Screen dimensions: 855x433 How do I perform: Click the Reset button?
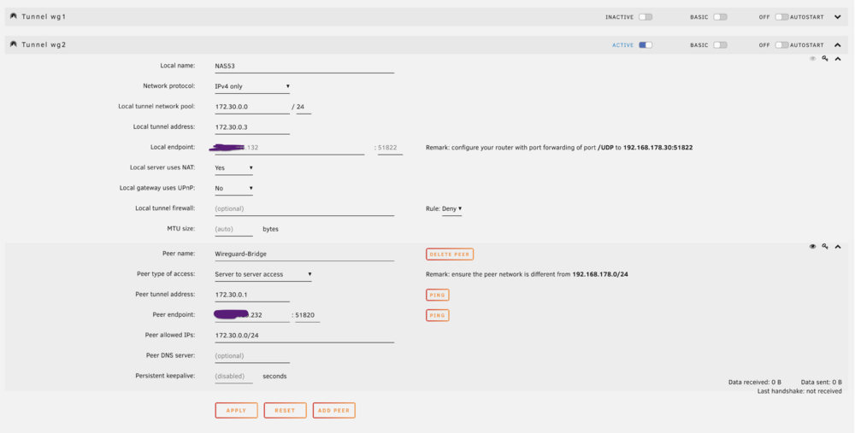click(x=286, y=410)
